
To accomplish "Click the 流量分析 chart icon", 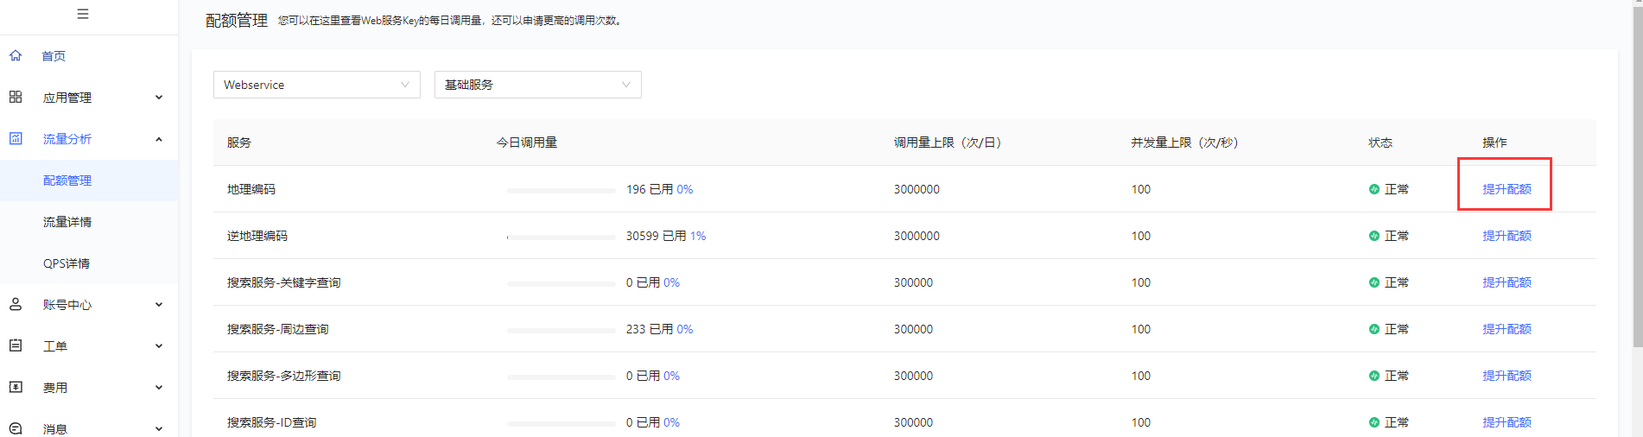I will (16, 139).
